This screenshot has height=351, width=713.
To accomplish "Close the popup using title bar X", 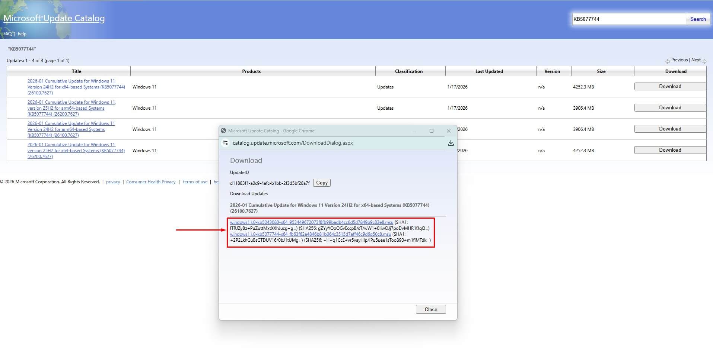I will tap(449, 131).
